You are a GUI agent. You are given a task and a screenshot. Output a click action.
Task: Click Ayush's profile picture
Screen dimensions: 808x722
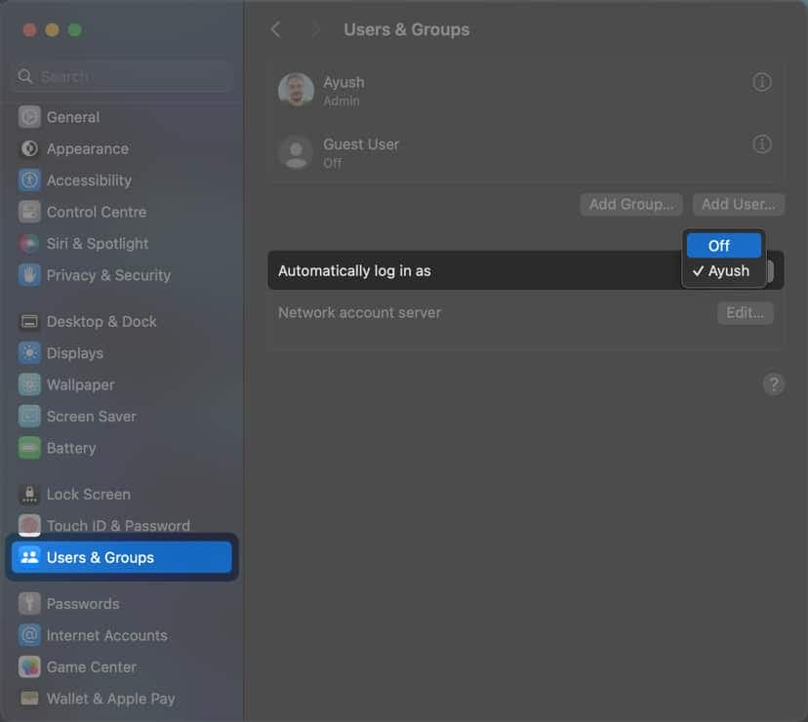click(x=296, y=90)
